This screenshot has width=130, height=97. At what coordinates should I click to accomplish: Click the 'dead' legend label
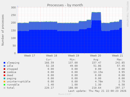[10, 75]
